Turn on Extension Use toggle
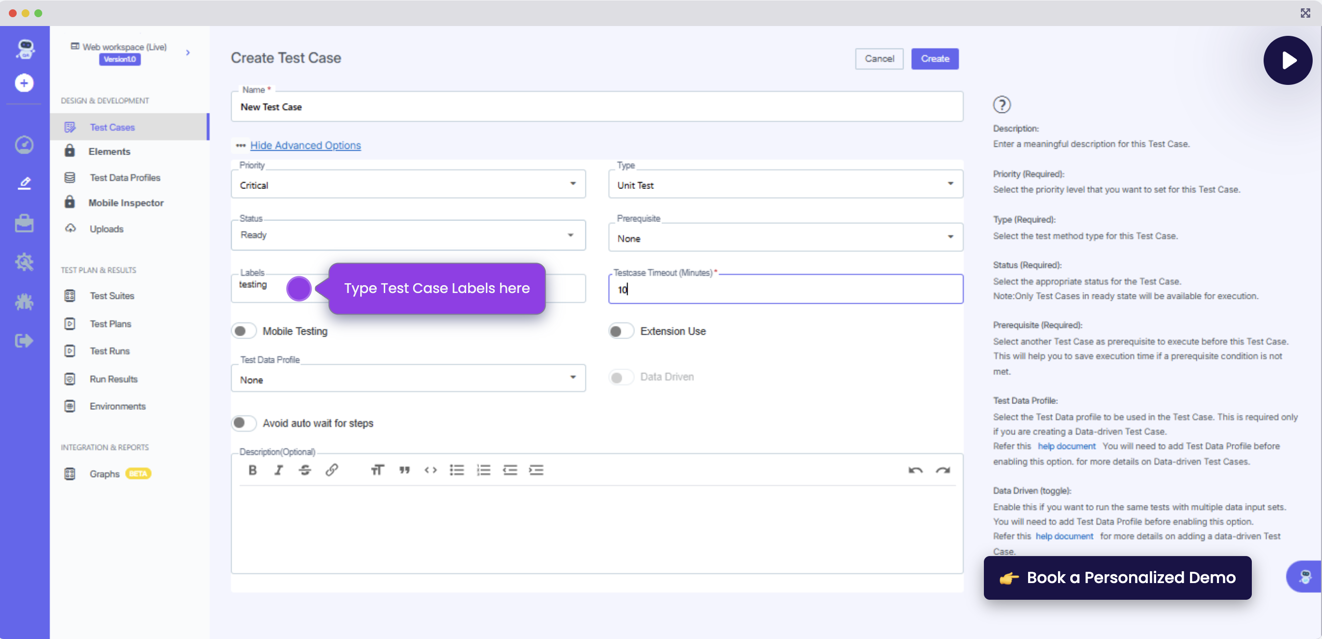Viewport: 1322px width, 639px height. click(x=620, y=331)
